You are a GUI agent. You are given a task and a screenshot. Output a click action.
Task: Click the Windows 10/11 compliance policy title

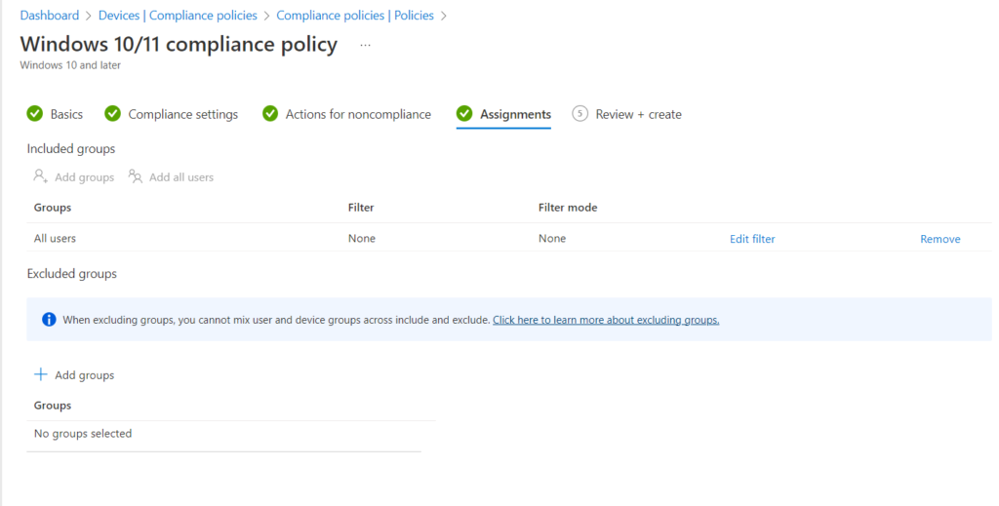pyautogui.click(x=180, y=44)
